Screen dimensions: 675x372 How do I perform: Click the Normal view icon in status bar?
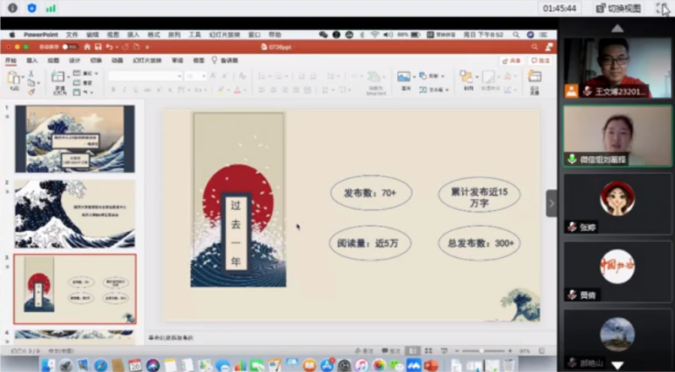[x=413, y=351]
